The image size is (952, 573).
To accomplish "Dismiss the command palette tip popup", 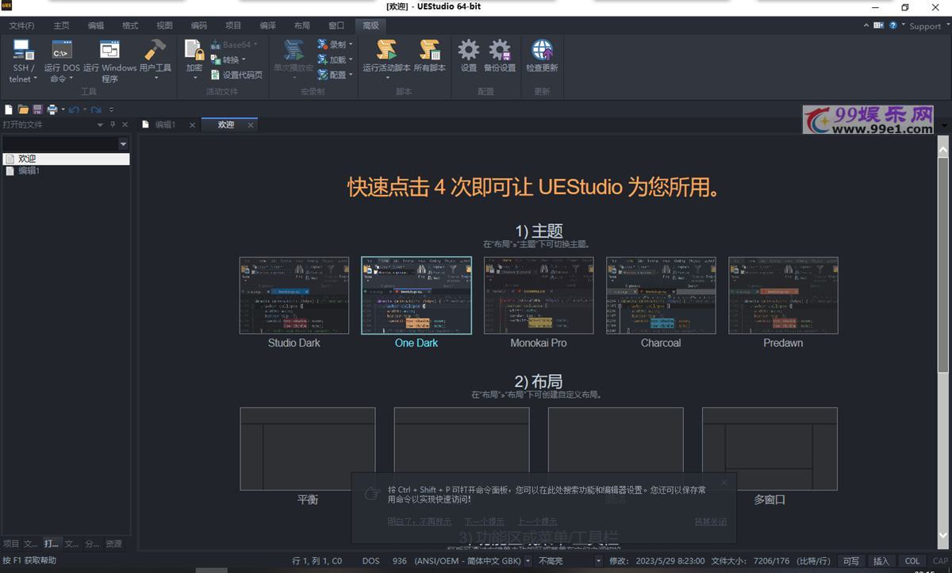I will 724,482.
